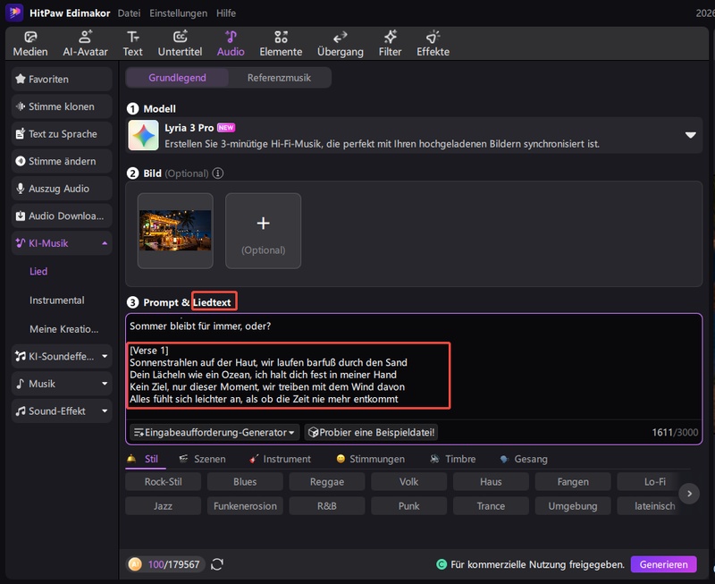Click the refresh credits icon

[217, 564]
